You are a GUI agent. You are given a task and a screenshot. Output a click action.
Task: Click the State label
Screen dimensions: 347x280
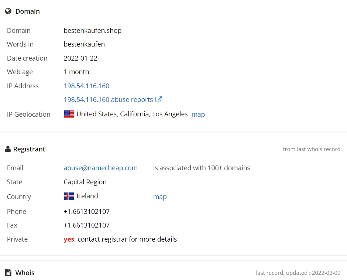click(15, 182)
